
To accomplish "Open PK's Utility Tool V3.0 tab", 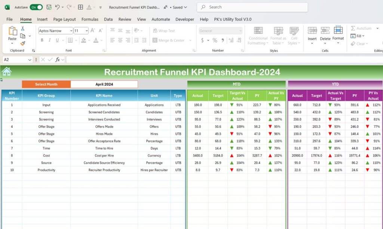I will (x=233, y=19).
